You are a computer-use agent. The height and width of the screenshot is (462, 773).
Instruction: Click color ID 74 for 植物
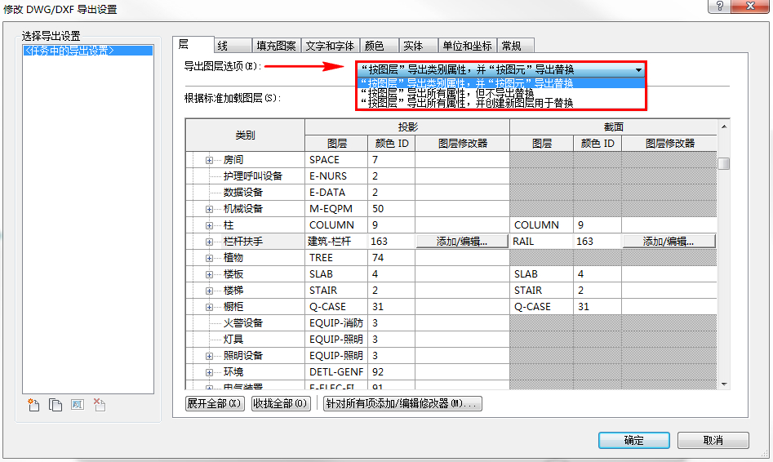point(392,257)
